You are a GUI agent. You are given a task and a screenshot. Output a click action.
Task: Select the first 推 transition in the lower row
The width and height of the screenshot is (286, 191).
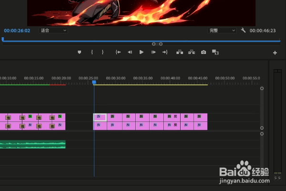pos(8,126)
